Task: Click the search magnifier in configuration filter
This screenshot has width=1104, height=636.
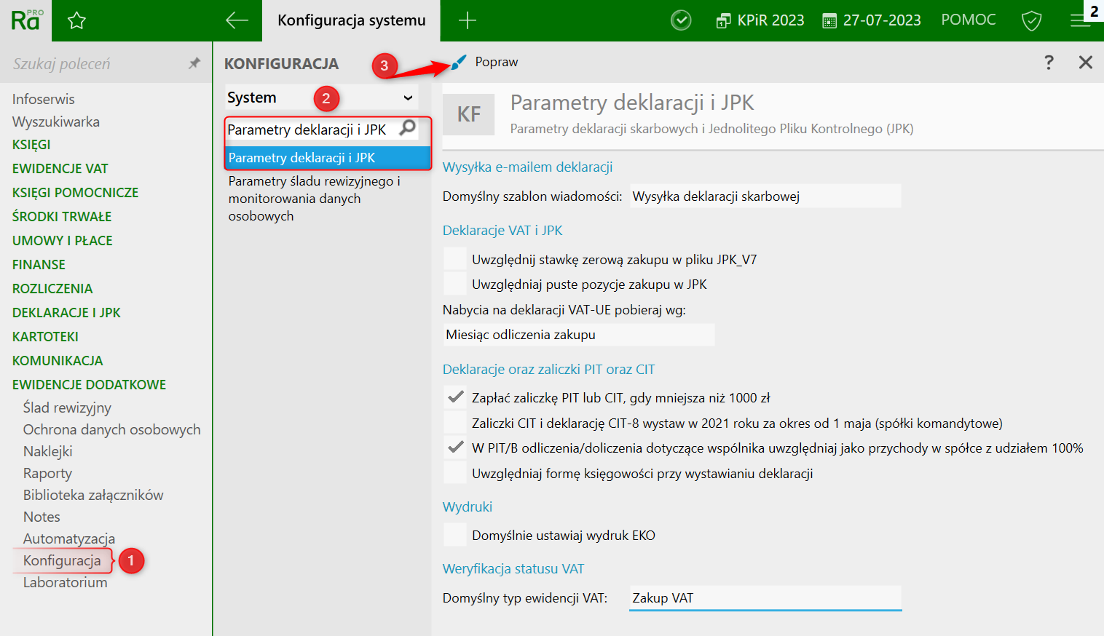Action: pyautogui.click(x=408, y=128)
